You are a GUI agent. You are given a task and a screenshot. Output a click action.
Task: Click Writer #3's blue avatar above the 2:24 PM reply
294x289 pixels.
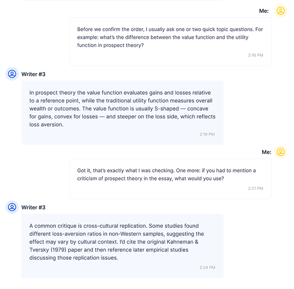tap(12, 207)
